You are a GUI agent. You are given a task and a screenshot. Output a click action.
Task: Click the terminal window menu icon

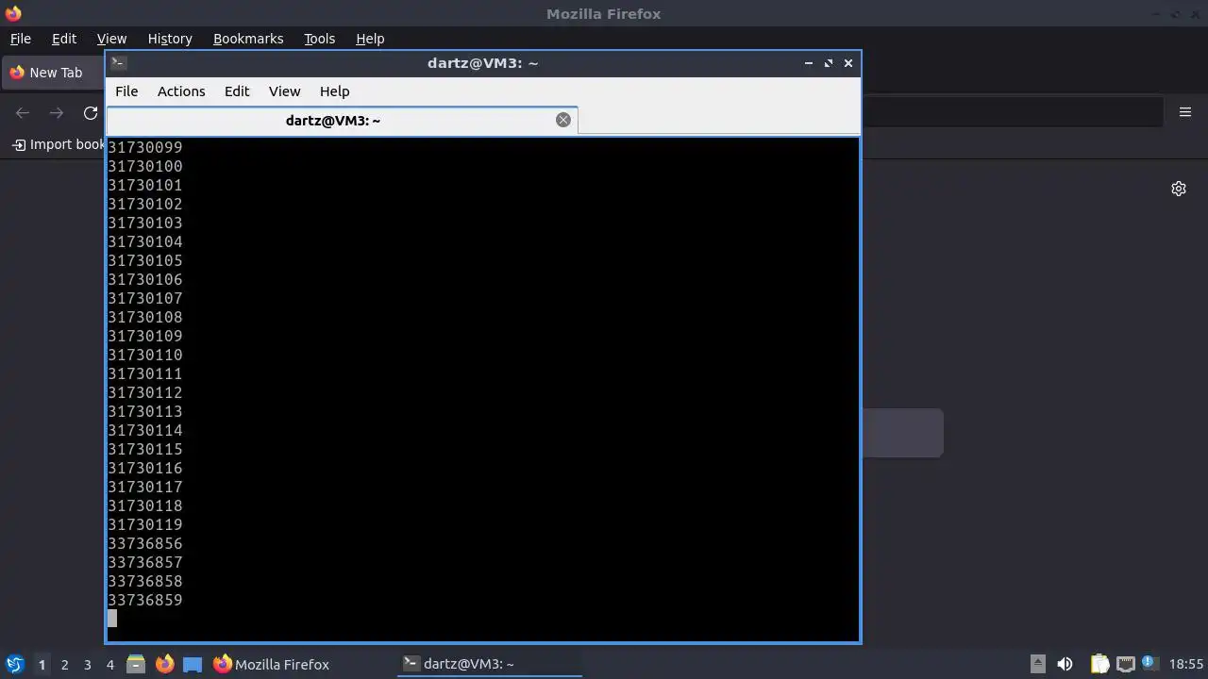click(x=118, y=63)
